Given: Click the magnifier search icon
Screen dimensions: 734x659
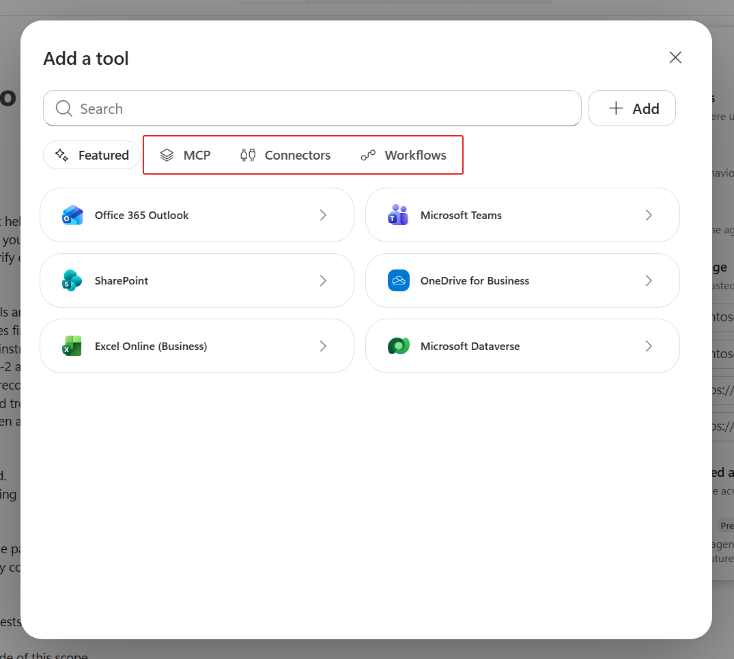Looking at the screenshot, I should (63, 108).
